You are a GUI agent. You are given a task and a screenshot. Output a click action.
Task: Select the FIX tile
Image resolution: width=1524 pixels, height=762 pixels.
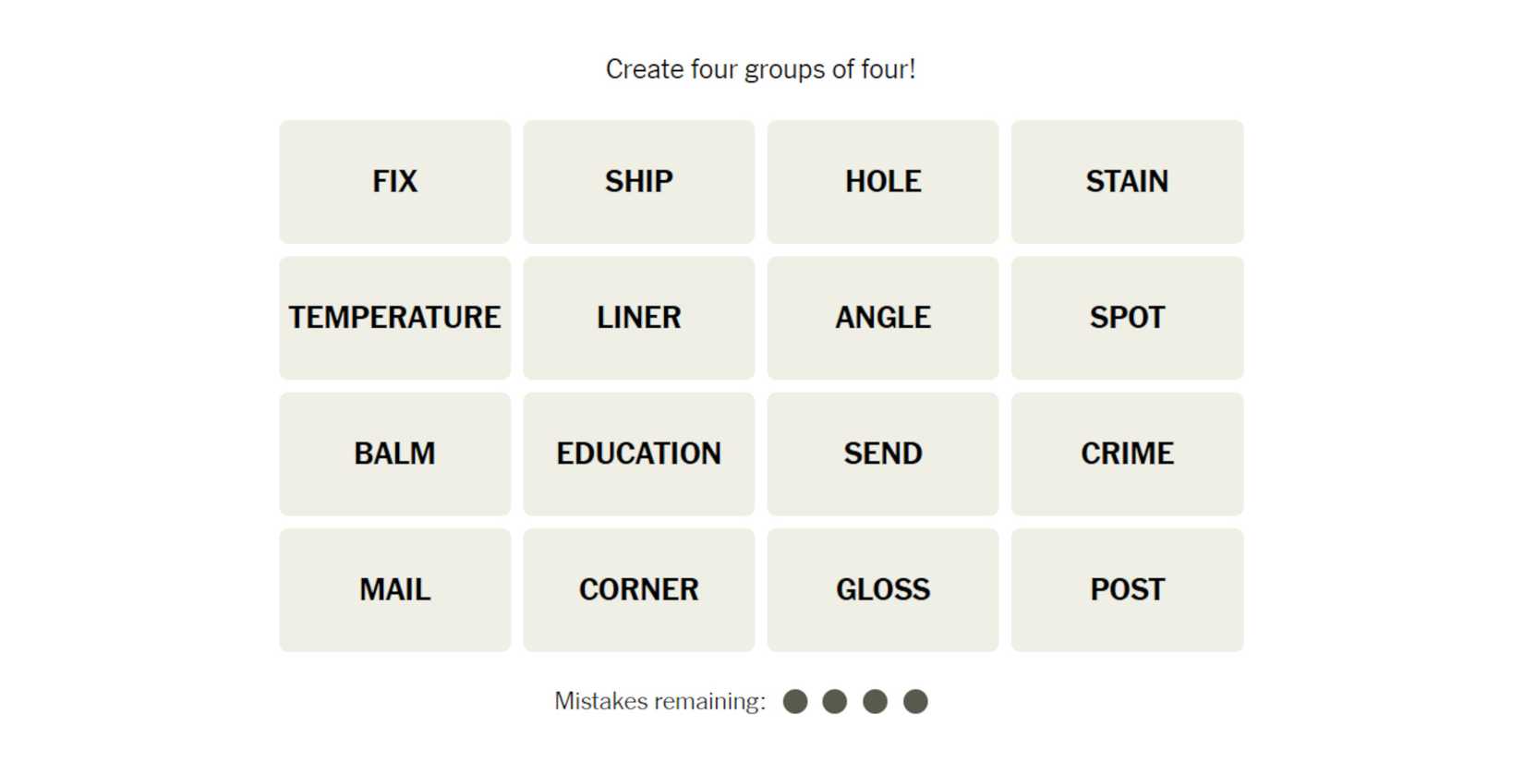pyautogui.click(x=394, y=181)
